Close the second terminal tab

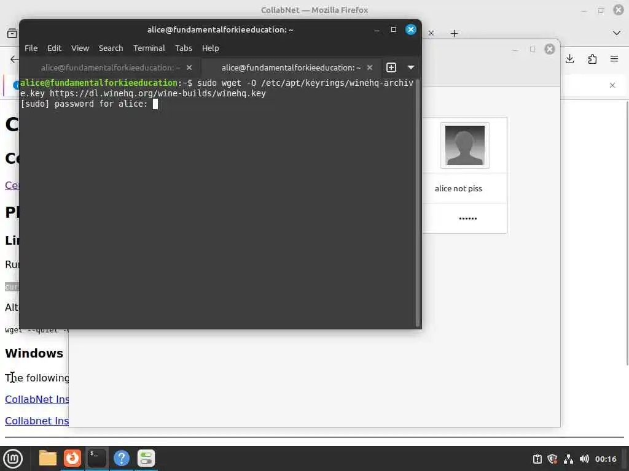point(369,67)
